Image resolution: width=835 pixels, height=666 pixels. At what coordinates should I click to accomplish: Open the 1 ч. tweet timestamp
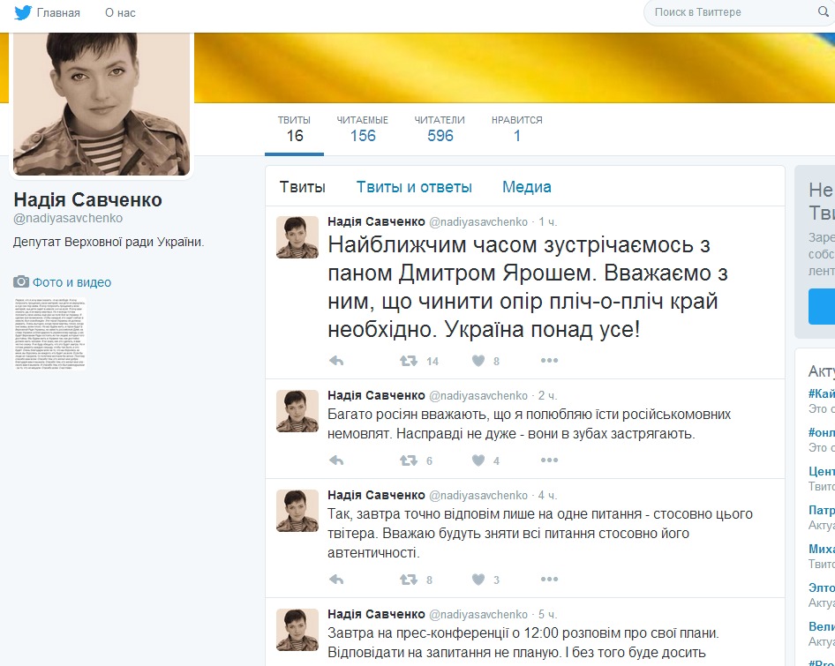pyautogui.click(x=547, y=222)
